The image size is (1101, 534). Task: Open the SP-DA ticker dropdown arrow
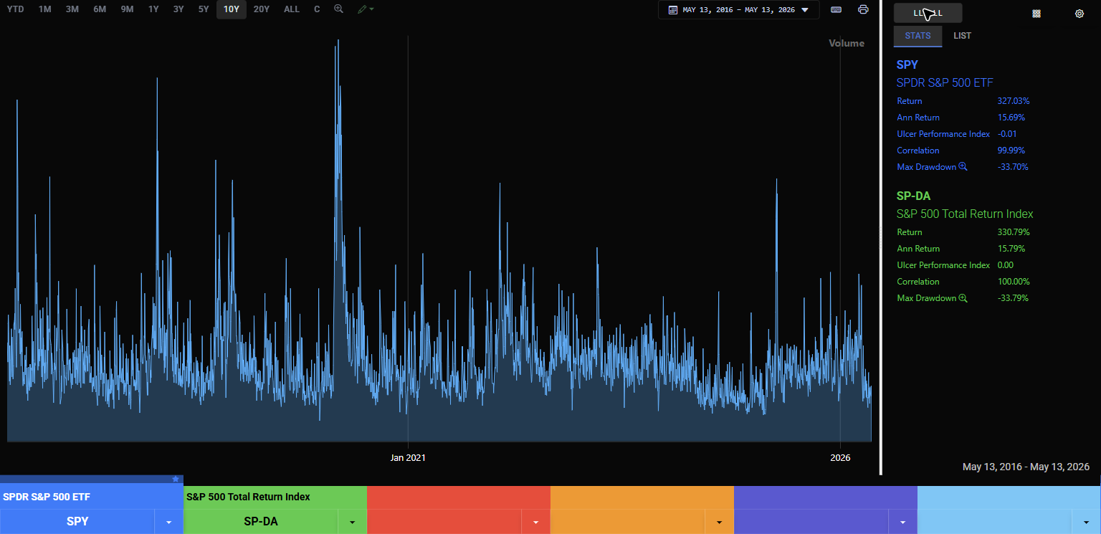tap(353, 522)
